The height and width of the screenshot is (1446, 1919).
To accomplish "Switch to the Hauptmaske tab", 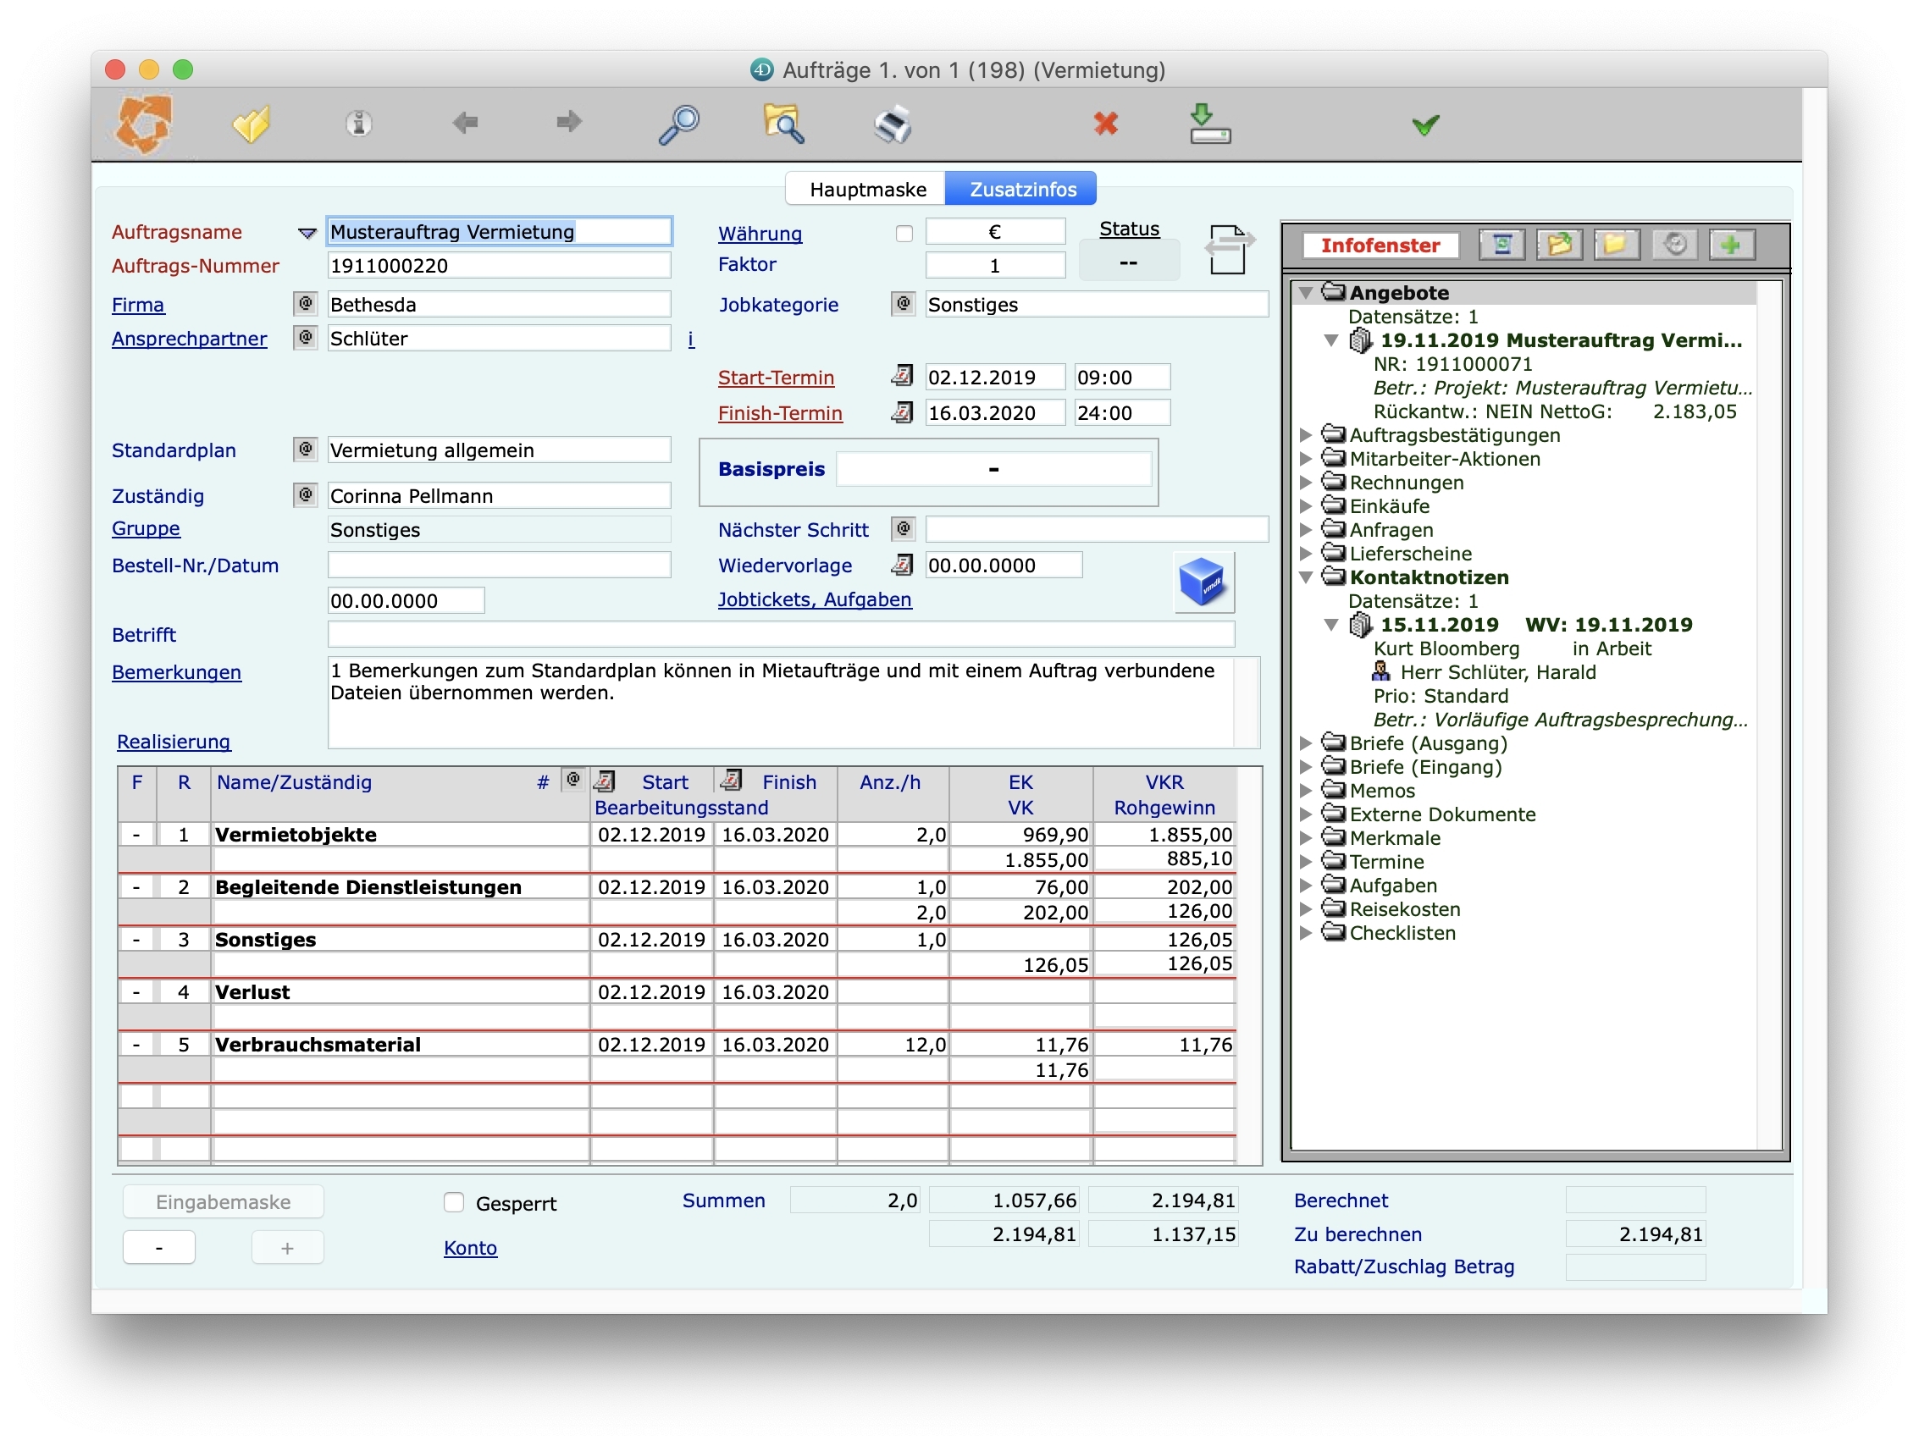I will [866, 189].
